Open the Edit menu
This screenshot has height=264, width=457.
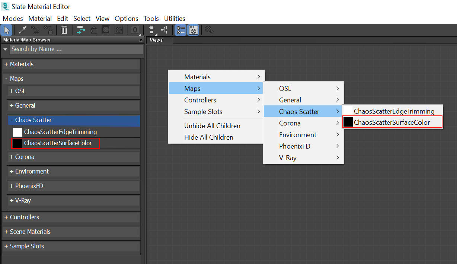point(62,18)
